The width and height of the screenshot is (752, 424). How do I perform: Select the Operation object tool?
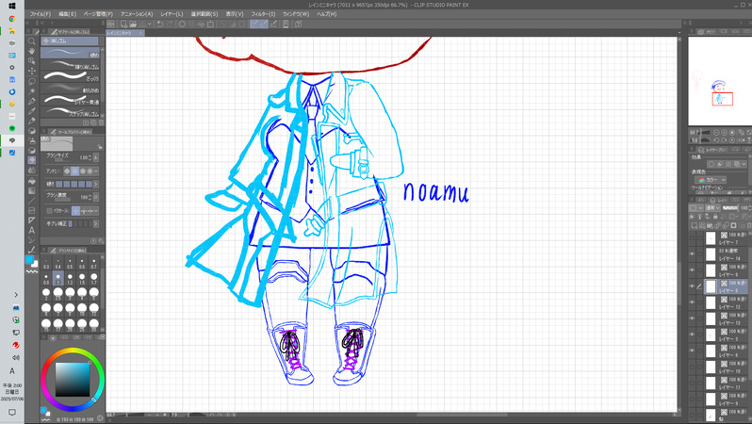tap(32, 61)
